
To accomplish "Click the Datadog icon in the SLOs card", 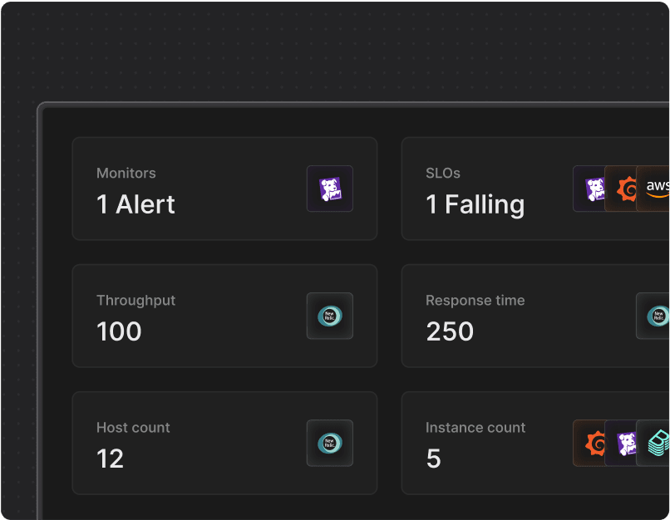I will [x=589, y=189].
